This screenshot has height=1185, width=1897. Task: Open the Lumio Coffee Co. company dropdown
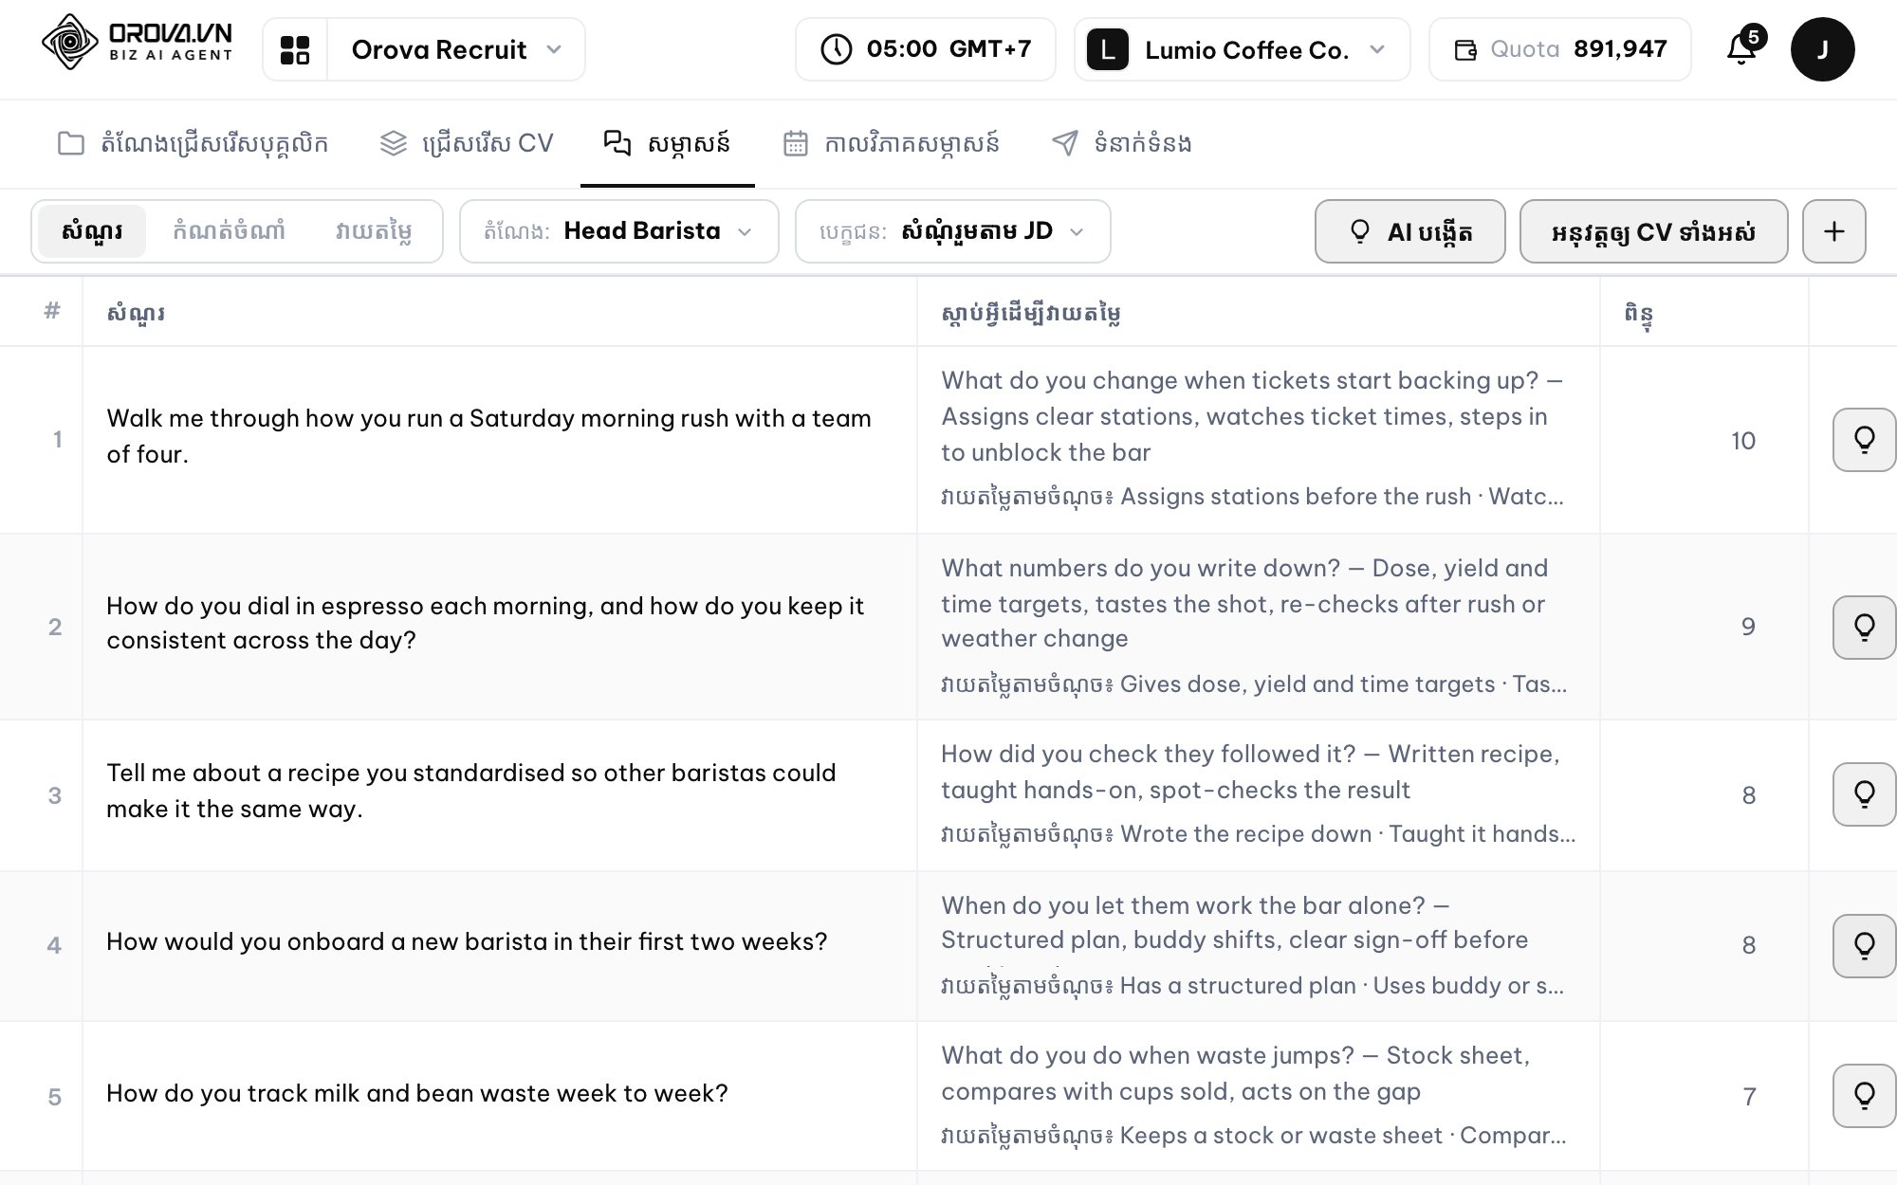(1242, 49)
